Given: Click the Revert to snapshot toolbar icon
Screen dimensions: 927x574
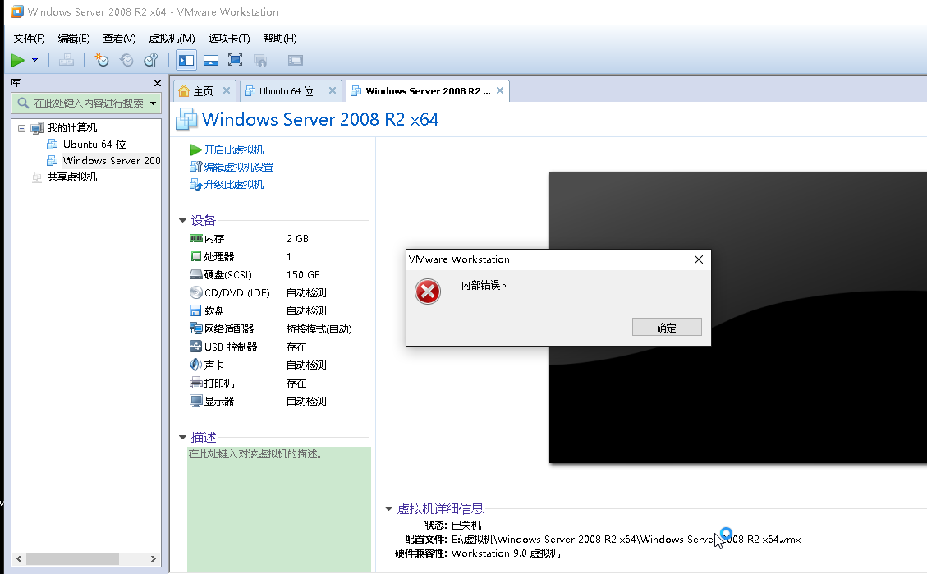Looking at the screenshot, I should 126,60.
